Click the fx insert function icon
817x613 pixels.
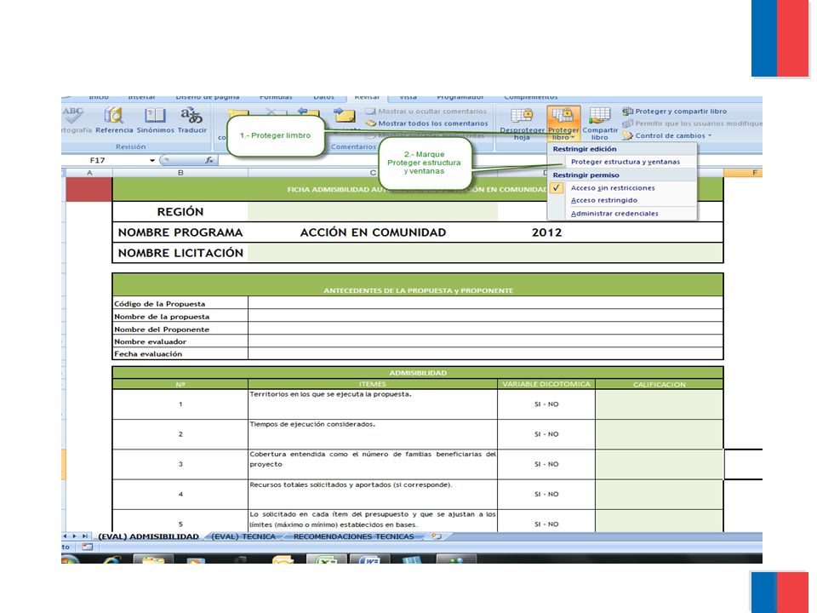[x=209, y=160]
